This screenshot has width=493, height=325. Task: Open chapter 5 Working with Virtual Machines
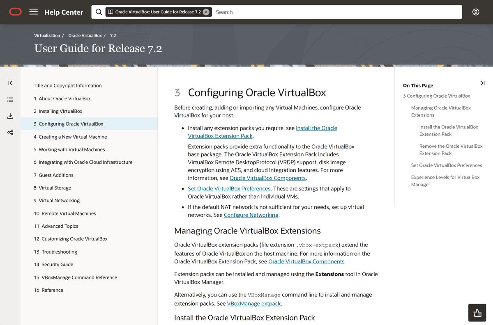click(x=69, y=149)
